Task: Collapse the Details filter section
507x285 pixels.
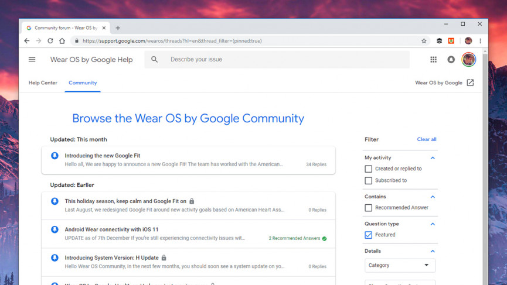Action: coord(433,251)
